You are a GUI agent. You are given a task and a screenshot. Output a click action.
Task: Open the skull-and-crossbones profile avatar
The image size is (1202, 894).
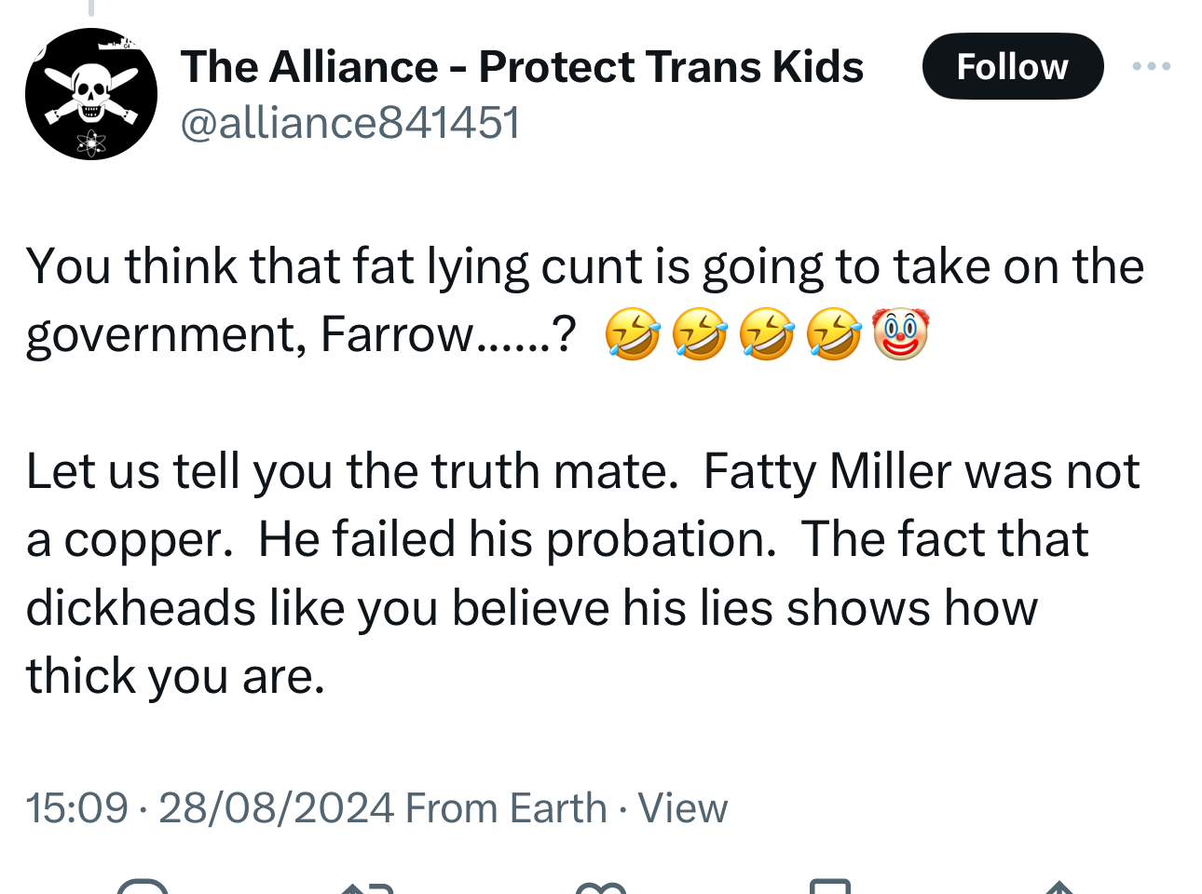pos(91,94)
